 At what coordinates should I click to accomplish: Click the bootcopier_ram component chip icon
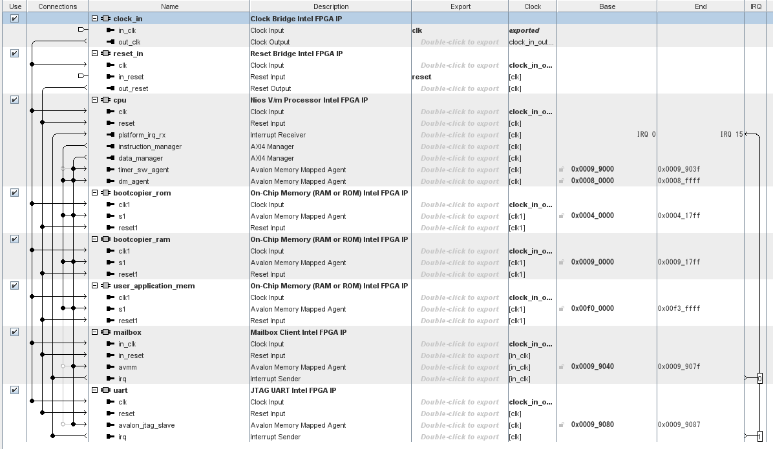pos(105,239)
